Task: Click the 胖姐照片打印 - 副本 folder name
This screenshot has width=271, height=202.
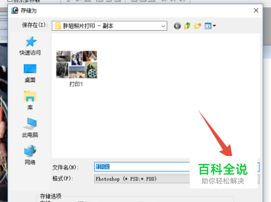Action: tap(88, 26)
